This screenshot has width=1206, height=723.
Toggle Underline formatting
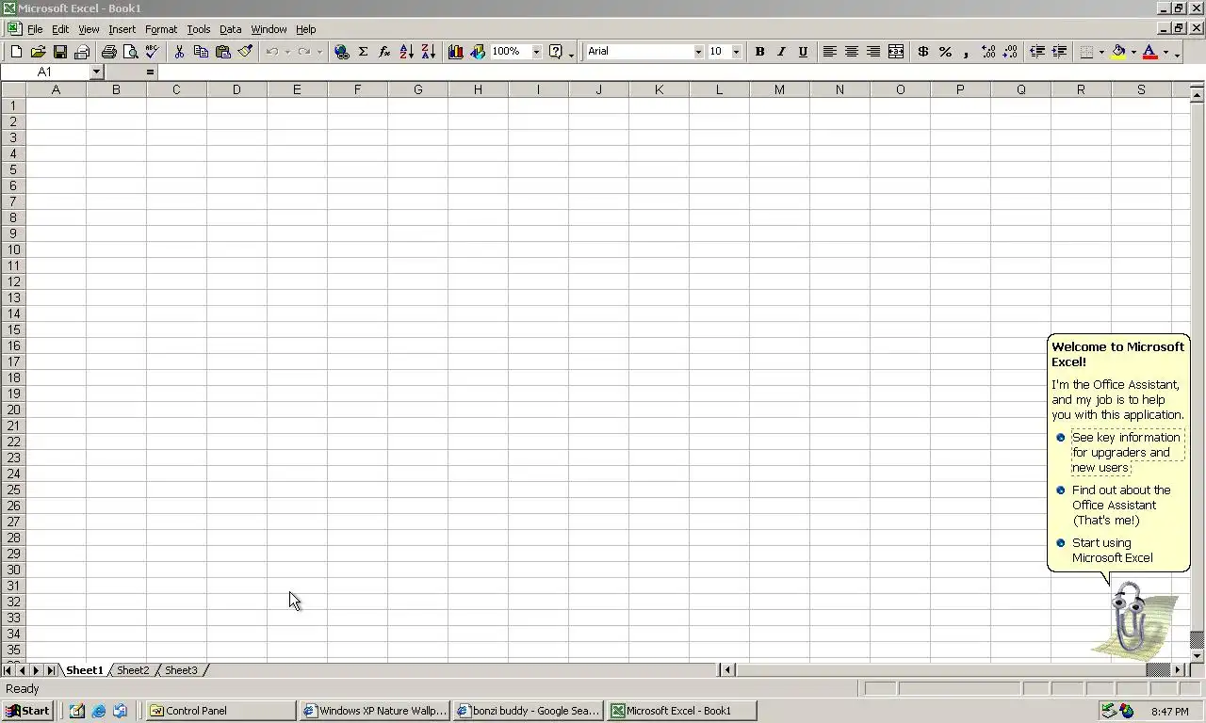coord(803,52)
